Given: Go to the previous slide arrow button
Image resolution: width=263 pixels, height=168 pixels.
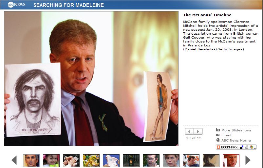Looking at the screenshot, I should pos(189,131).
